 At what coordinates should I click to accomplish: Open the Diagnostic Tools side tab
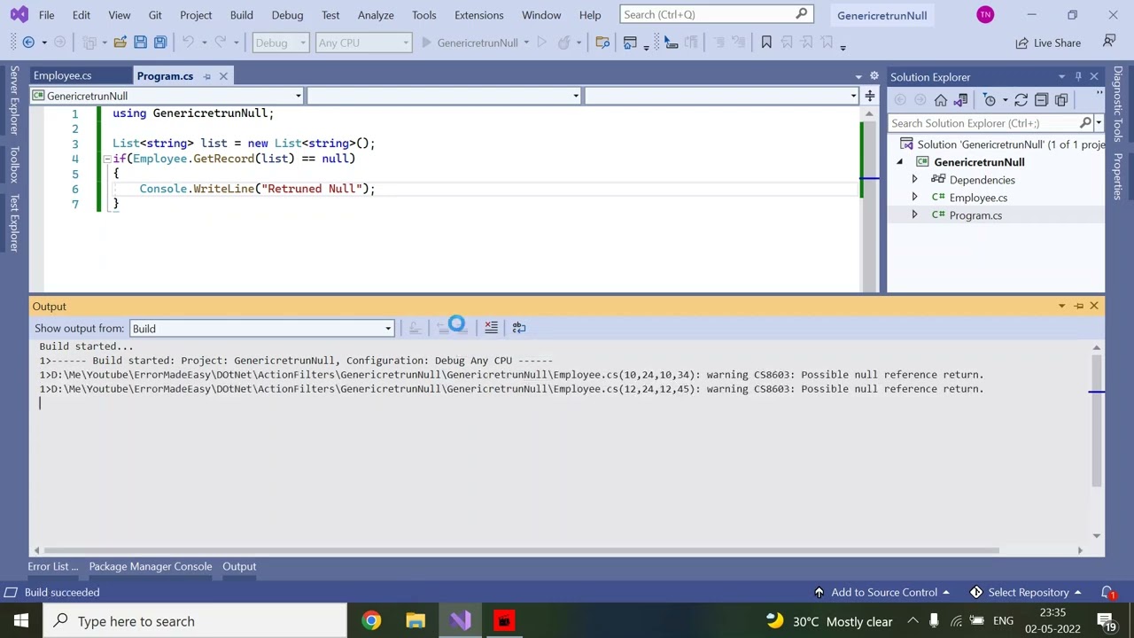coord(1118,105)
